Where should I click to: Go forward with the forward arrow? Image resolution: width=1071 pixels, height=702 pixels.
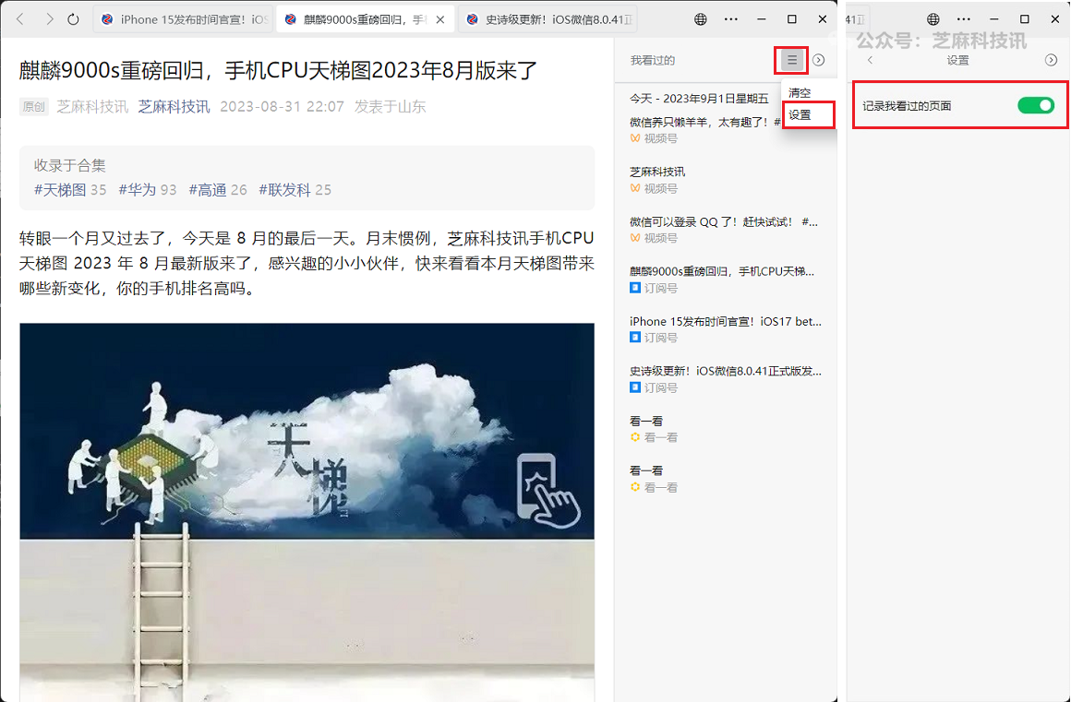49,19
